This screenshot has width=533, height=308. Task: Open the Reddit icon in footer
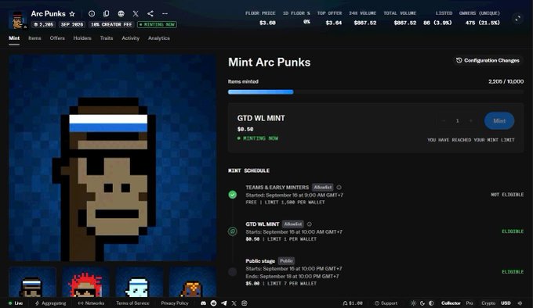click(x=213, y=303)
